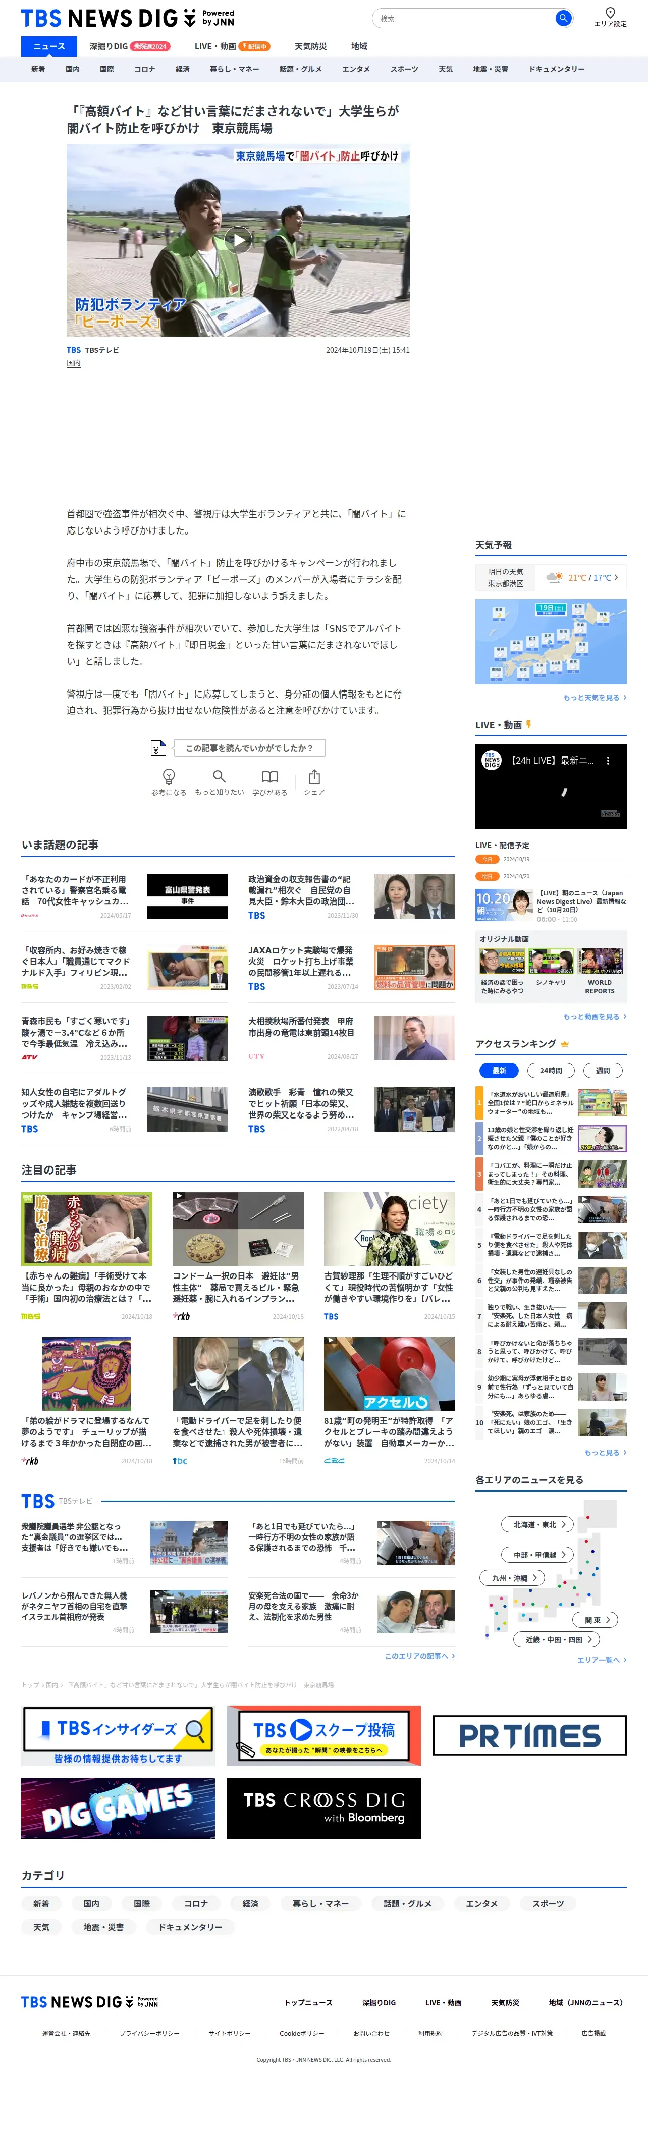Screen dimensions: 648x2130
Task: Click the 学びがある book reaction icon
Action: point(269,776)
